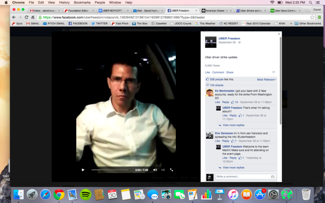Open the Bookmarks menu in menu bar

(x=82, y=3)
